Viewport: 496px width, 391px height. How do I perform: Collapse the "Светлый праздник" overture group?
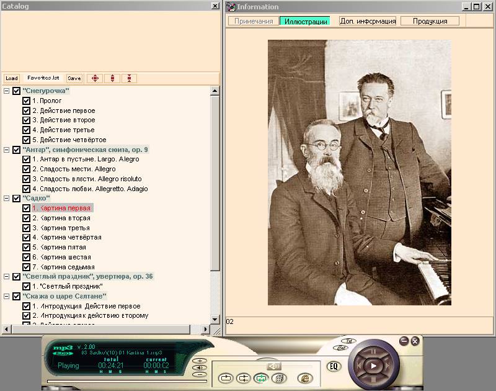click(x=6, y=276)
